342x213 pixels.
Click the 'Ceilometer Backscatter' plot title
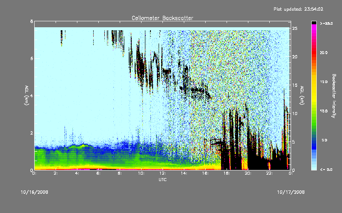162,18
